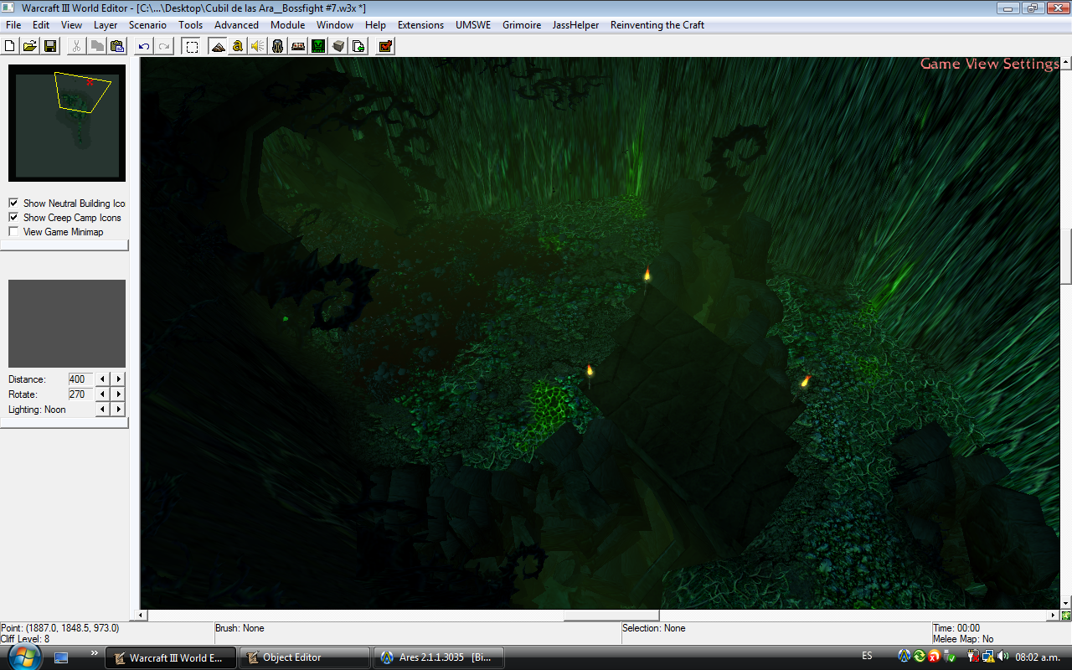Toggle Show Neutral Building Icons checkbox

[13, 203]
